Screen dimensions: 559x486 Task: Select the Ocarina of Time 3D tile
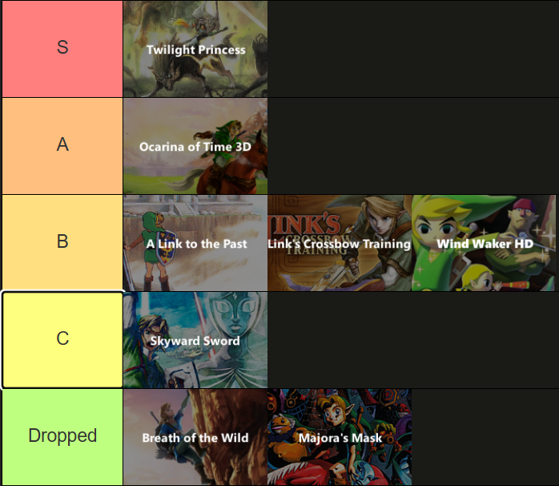[195, 146]
